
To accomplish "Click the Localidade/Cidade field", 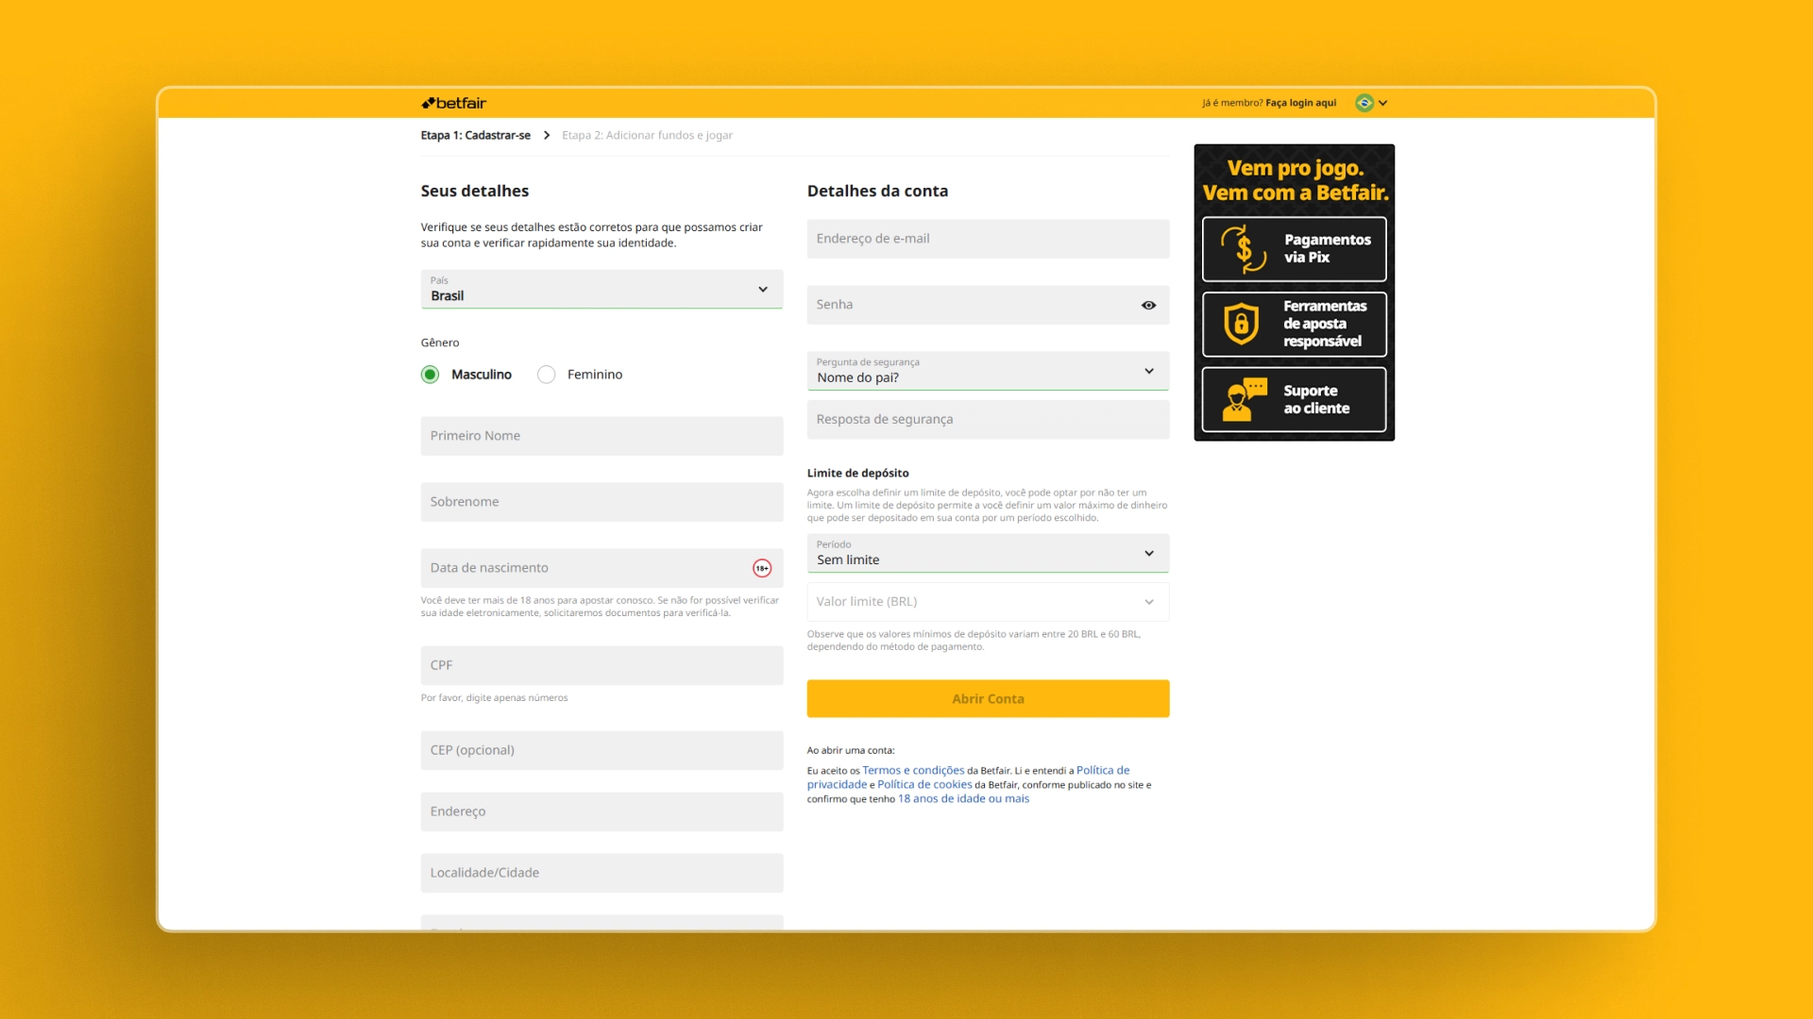I will click(602, 873).
